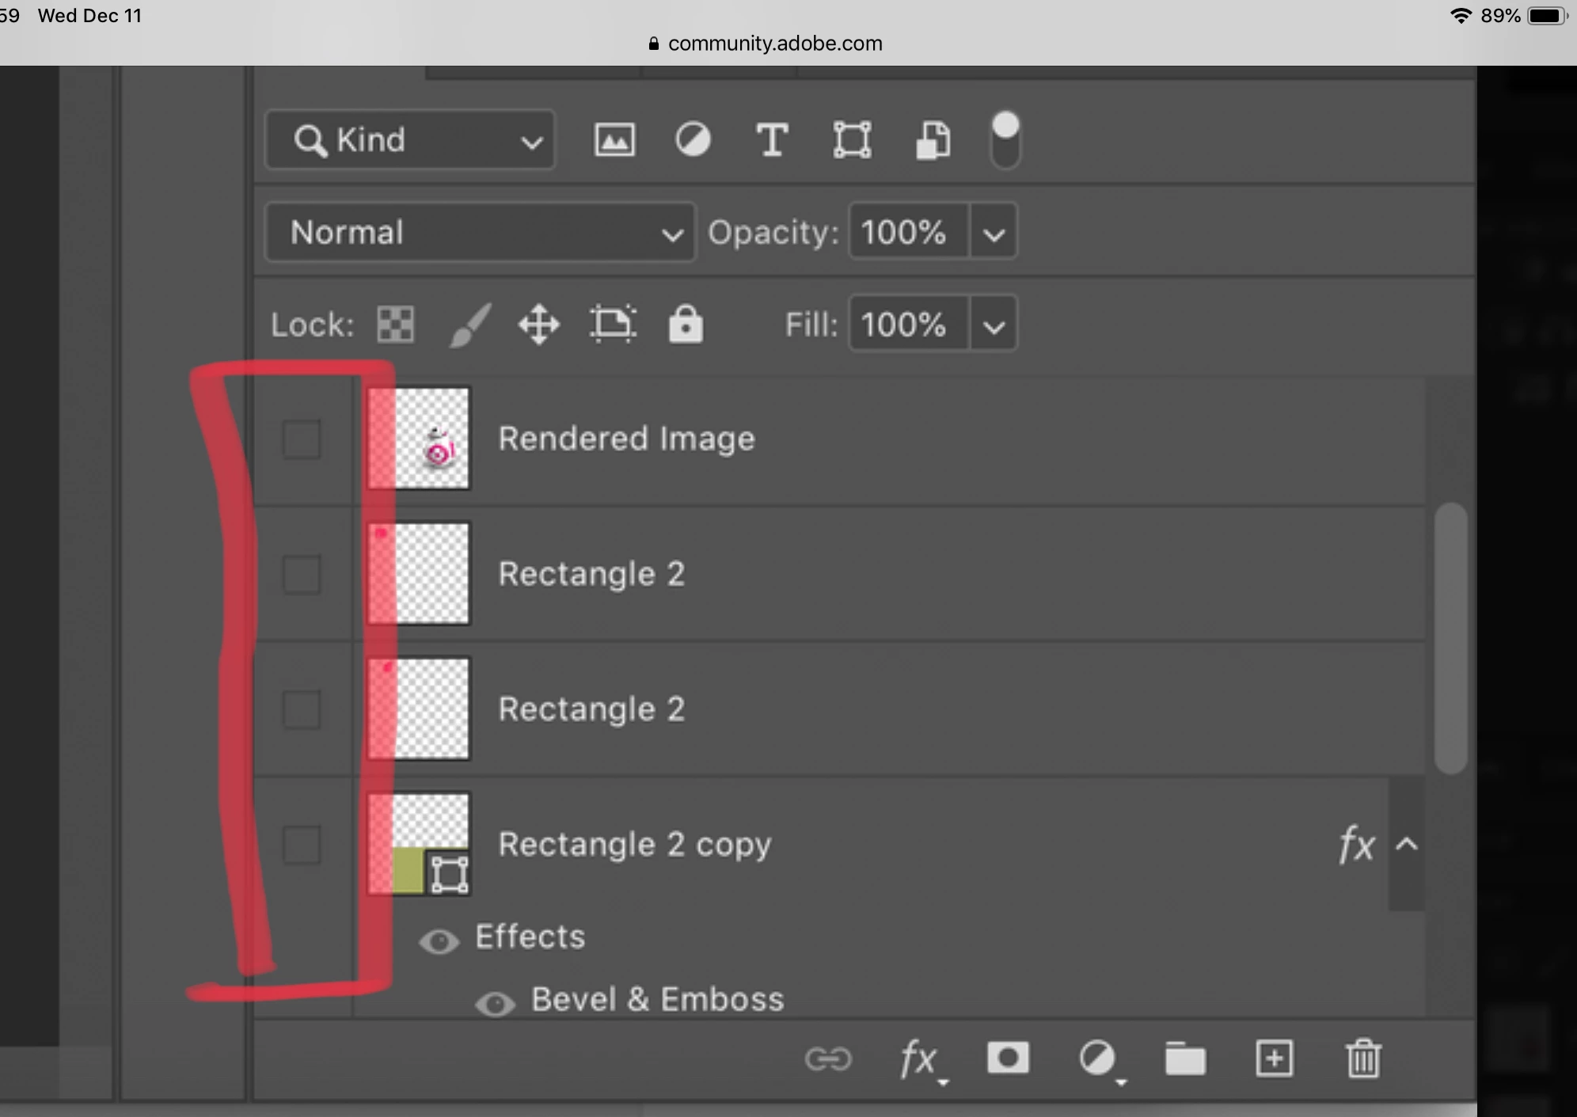Viewport: 1577px width, 1117px height.
Task: Collapse effects of Rectangle 2 copy layer
Action: click(x=1407, y=845)
